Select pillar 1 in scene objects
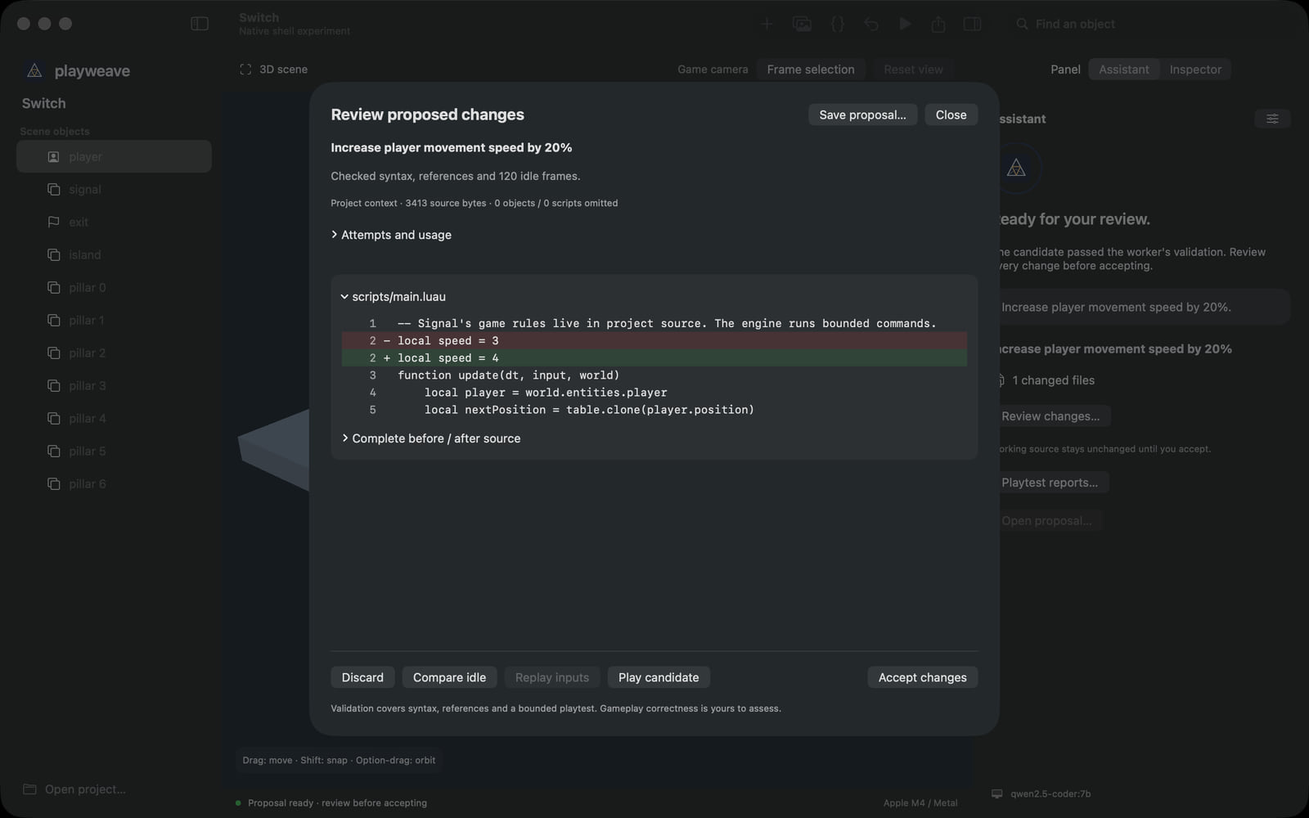 coord(114,320)
